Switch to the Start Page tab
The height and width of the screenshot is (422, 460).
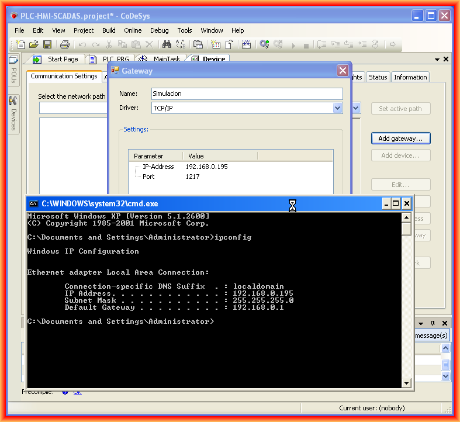coord(62,59)
